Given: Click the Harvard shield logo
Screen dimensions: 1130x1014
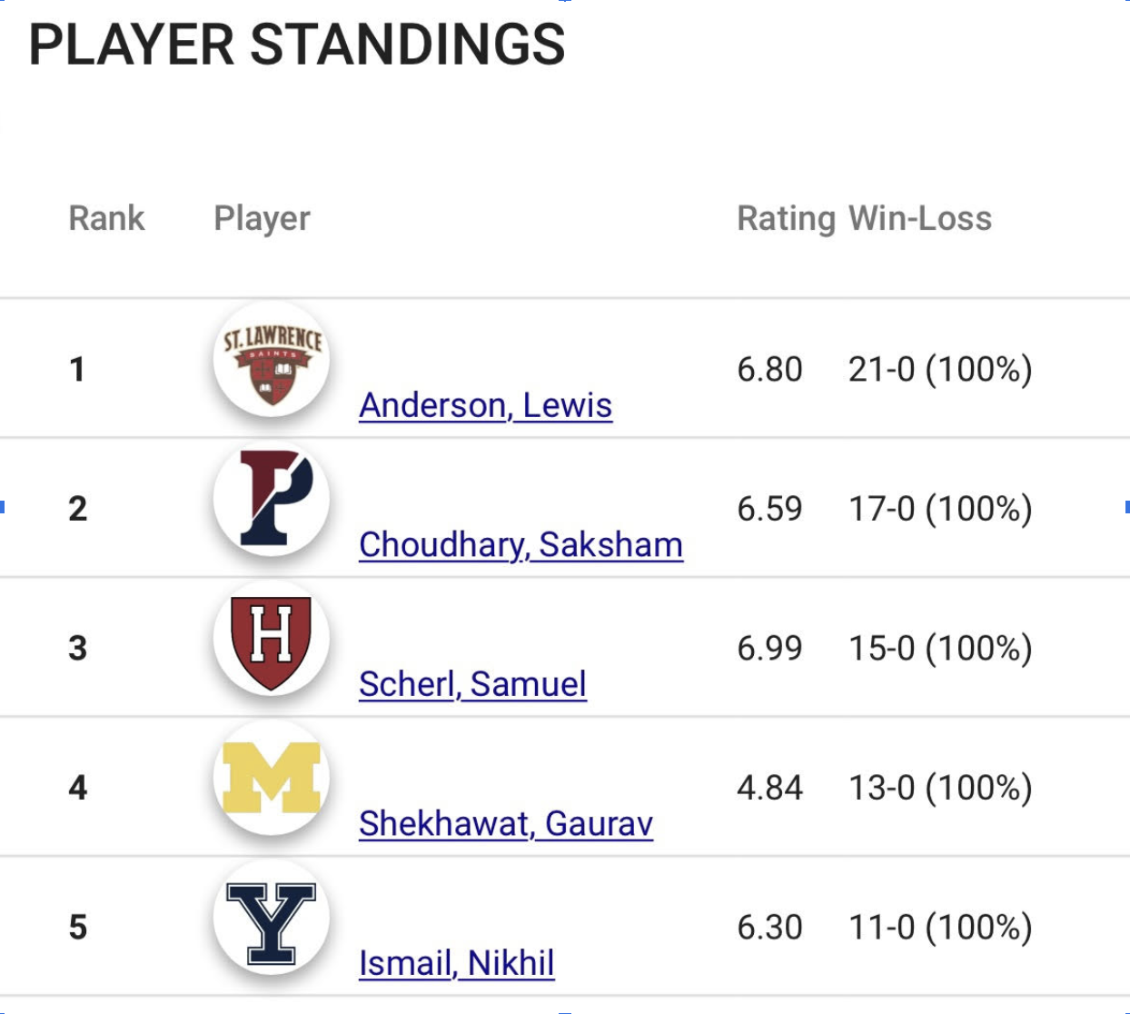Looking at the screenshot, I should point(272,639).
